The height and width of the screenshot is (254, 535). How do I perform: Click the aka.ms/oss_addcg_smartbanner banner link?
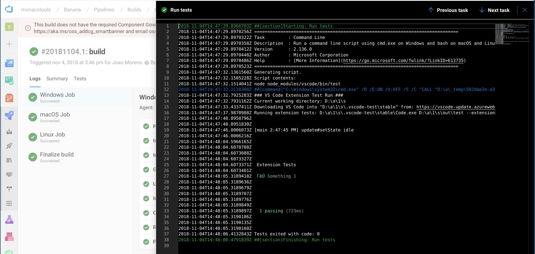pos(79,31)
